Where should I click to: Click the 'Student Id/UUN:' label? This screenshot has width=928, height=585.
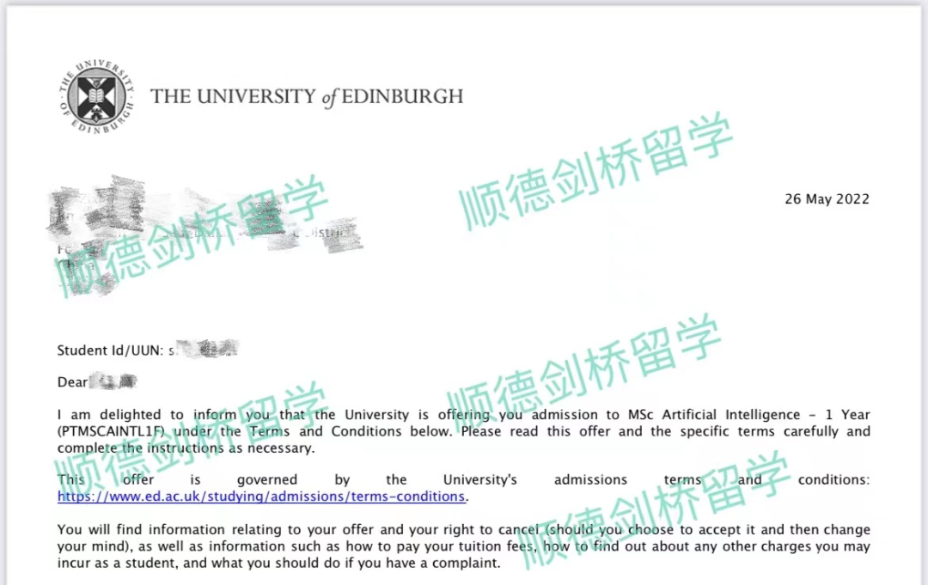(110, 350)
